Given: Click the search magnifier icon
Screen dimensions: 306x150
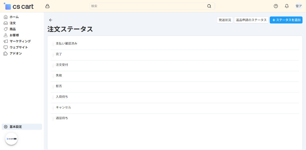Looking at the screenshot, I should coord(209,6).
